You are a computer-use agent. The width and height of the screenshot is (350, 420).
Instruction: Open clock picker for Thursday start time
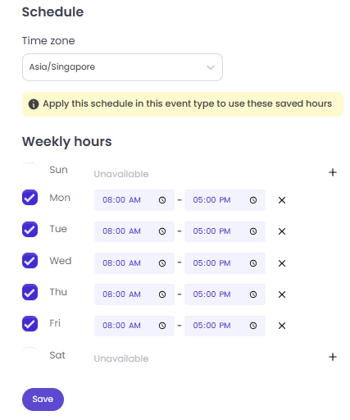pos(162,294)
